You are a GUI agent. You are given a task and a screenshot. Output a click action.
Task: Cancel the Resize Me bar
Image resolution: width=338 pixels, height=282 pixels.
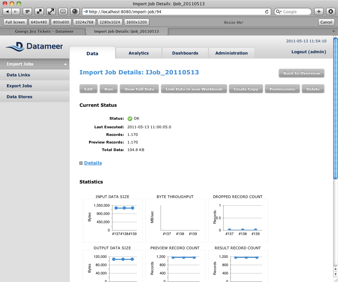tap(326, 22)
